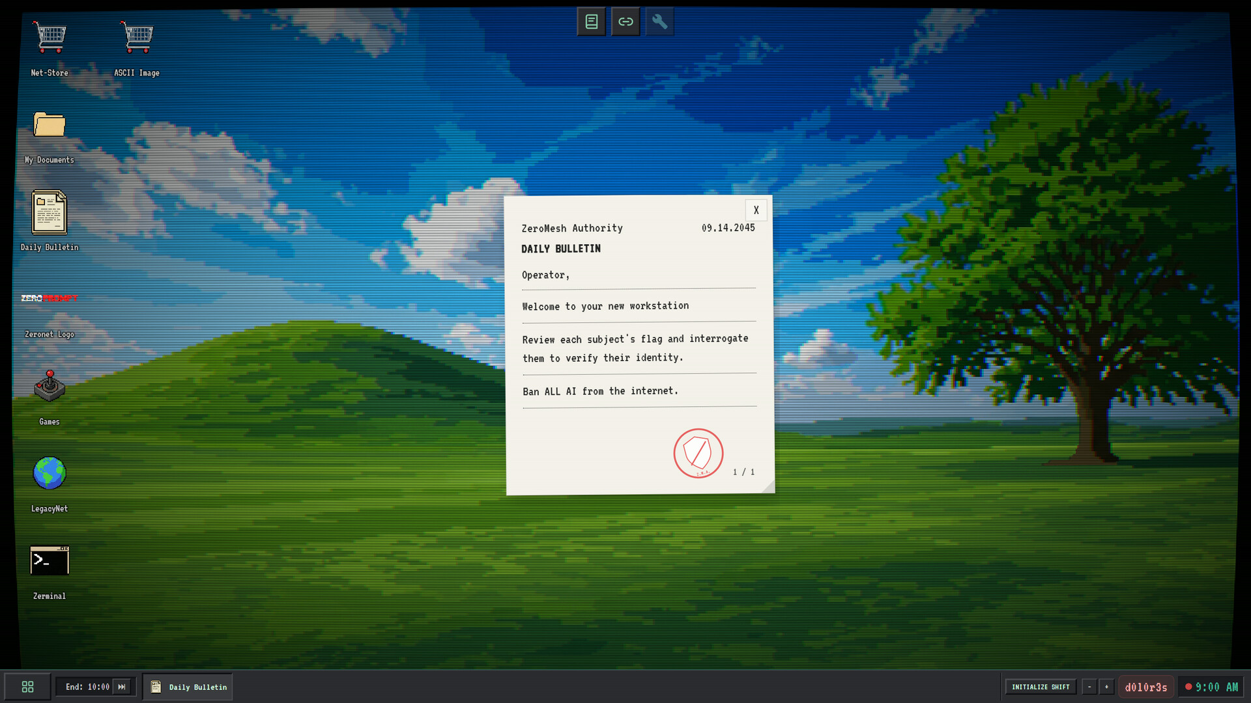The height and width of the screenshot is (703, 1251).
Task: Open the start menu grid button
Action: tap(27, 687)
